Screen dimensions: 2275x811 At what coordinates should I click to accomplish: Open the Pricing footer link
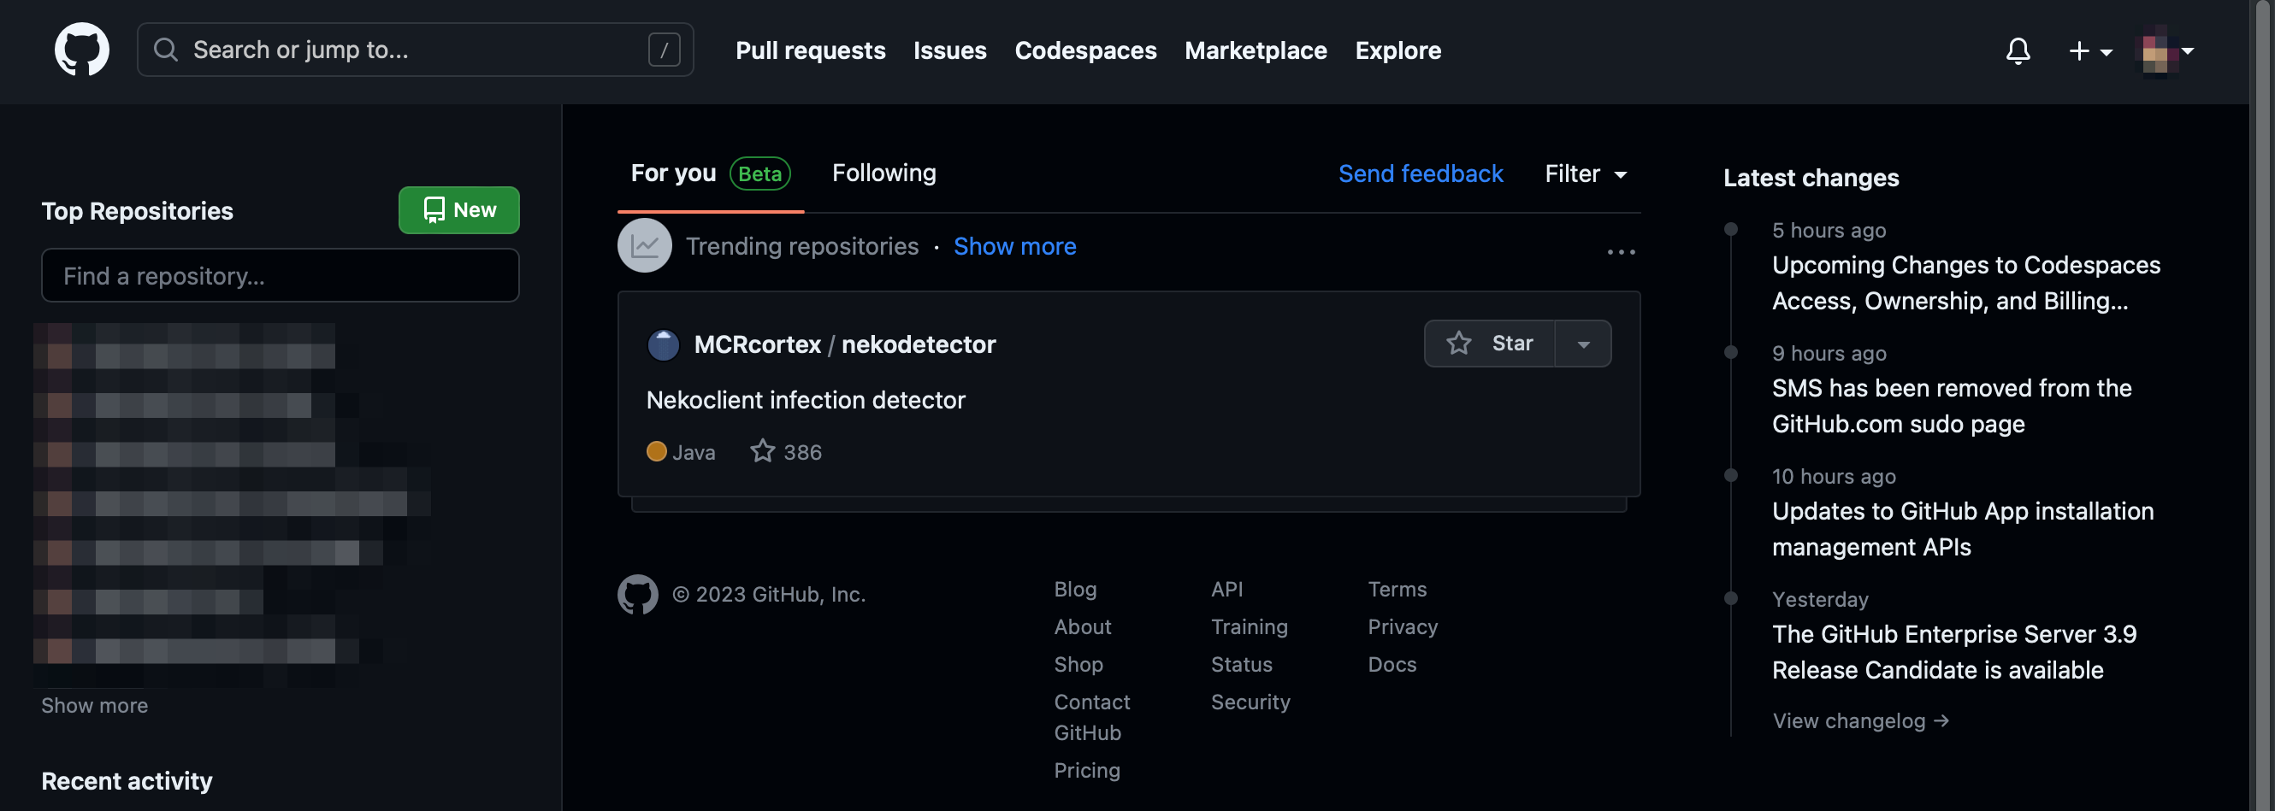[1086, 770]
